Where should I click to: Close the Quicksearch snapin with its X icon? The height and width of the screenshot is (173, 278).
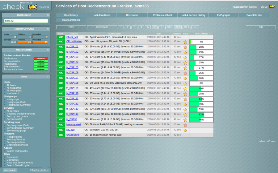click(48, 15)
